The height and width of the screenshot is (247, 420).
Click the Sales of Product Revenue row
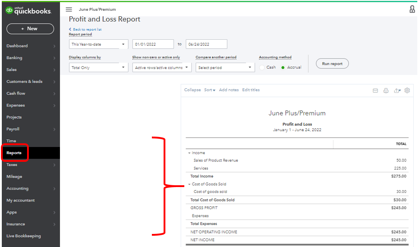pos(297,160)
